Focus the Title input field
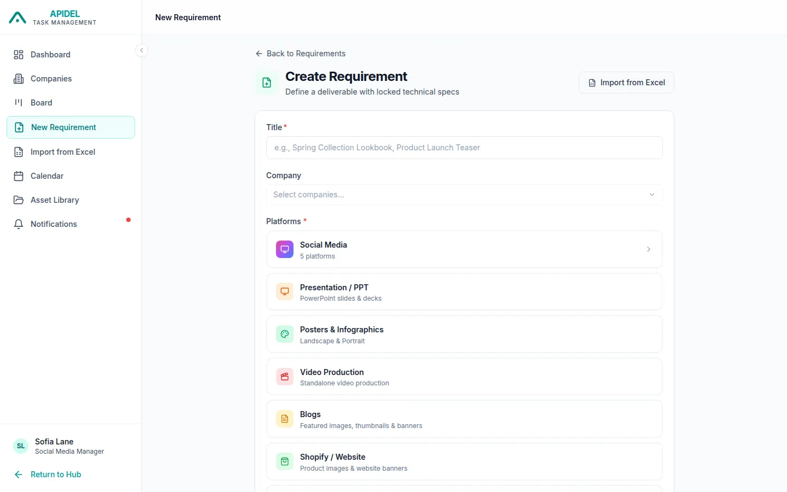 point(465,148)
